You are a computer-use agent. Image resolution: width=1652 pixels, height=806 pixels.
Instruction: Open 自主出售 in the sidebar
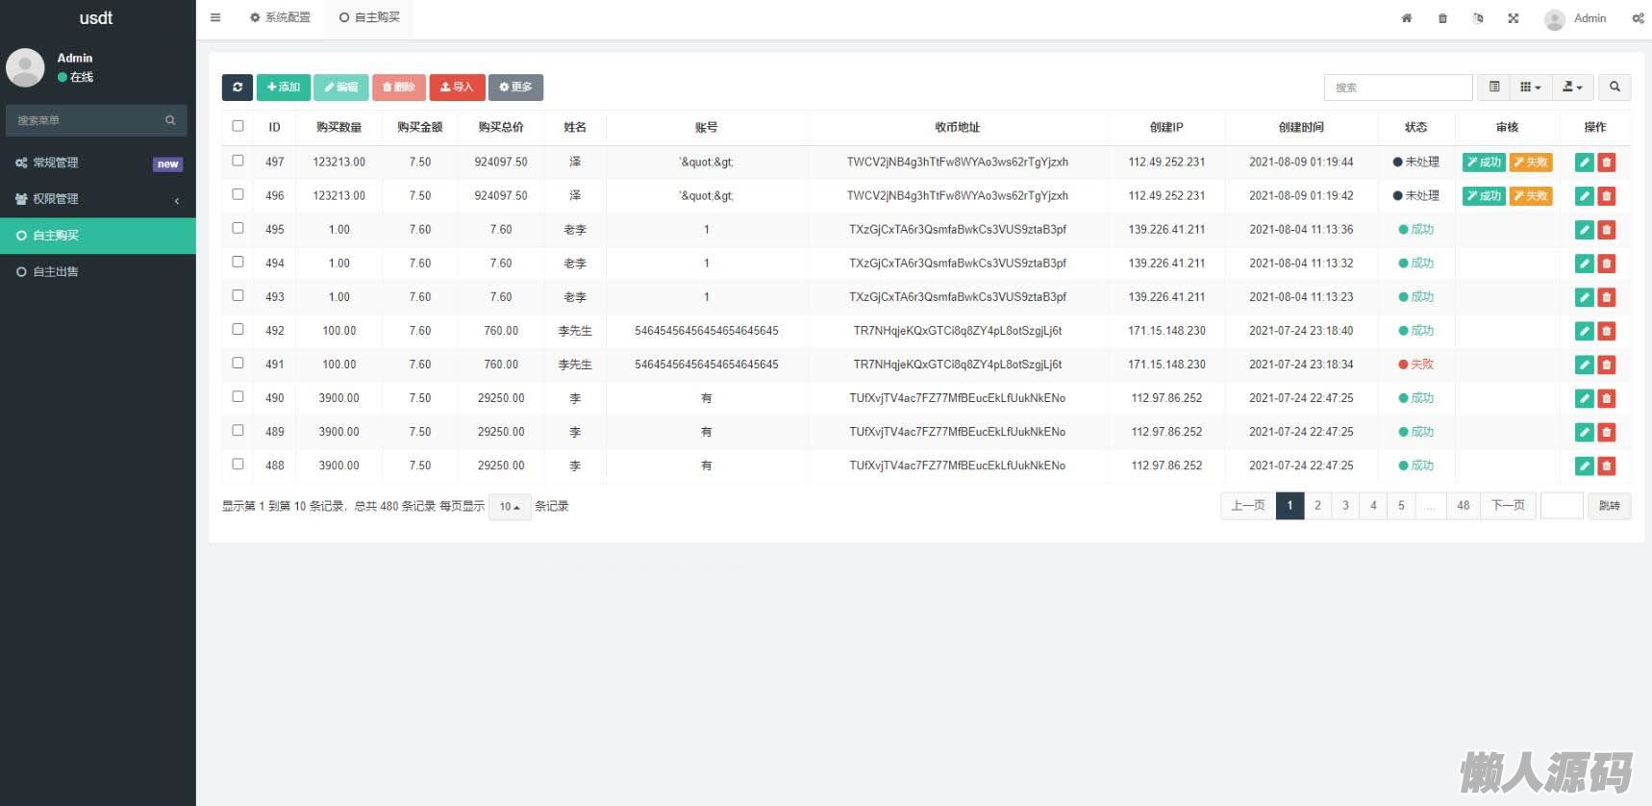pyautogui.click(x=56, y=271)
